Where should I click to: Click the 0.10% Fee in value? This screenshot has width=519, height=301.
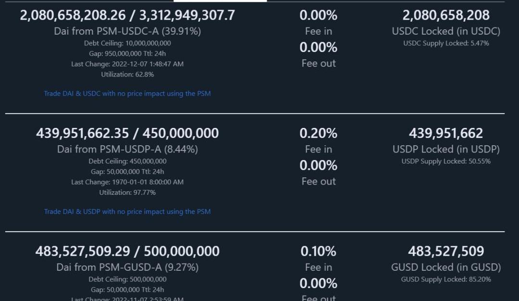pyautogui.click(x=319, y=251)
